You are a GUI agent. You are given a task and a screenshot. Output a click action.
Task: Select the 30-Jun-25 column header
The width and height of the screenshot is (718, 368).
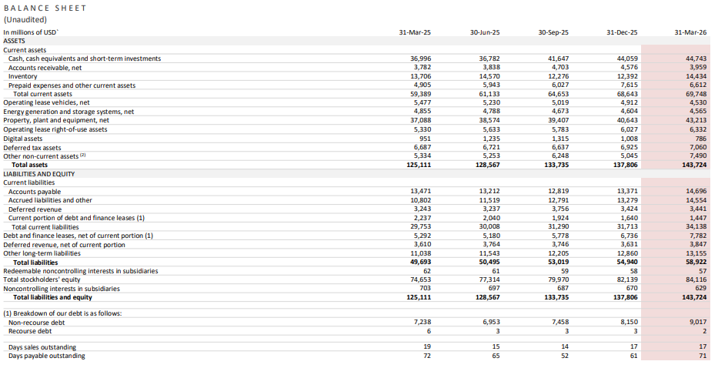pos(484,32)
